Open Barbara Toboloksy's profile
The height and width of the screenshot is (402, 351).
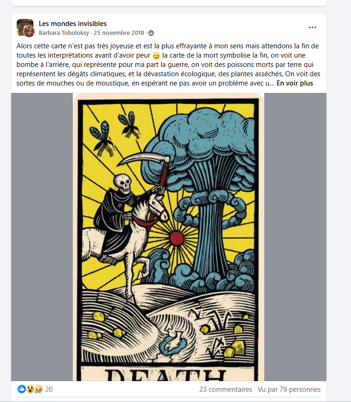pyautogui.click(x=64, y=33)
